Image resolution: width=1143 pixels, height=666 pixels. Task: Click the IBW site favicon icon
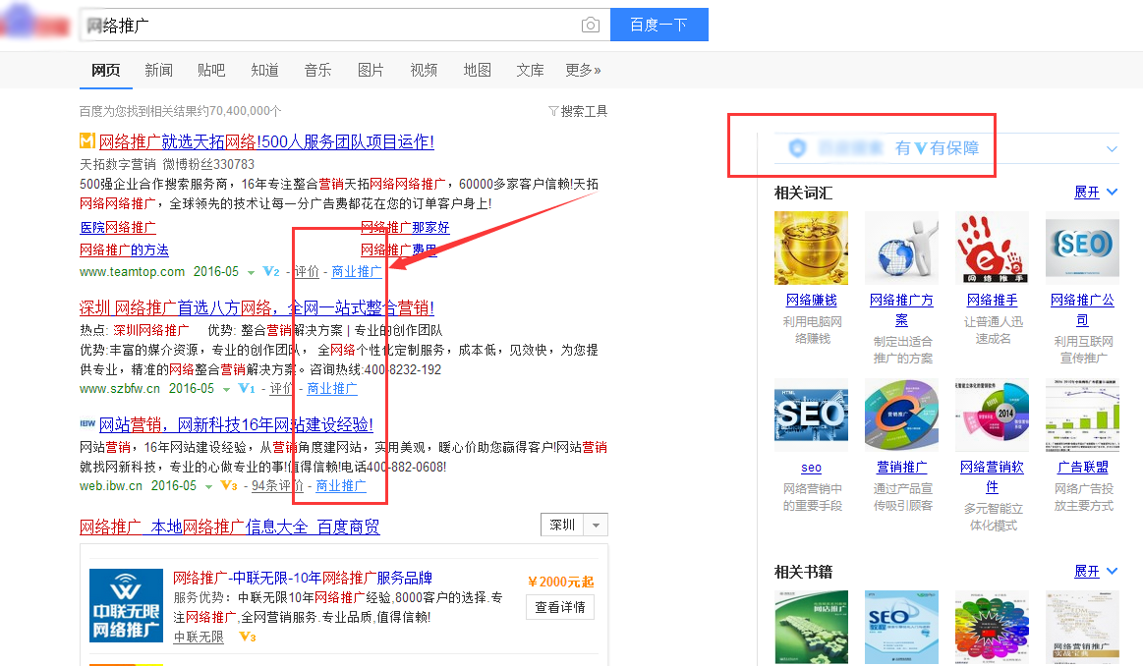[87, 422]
